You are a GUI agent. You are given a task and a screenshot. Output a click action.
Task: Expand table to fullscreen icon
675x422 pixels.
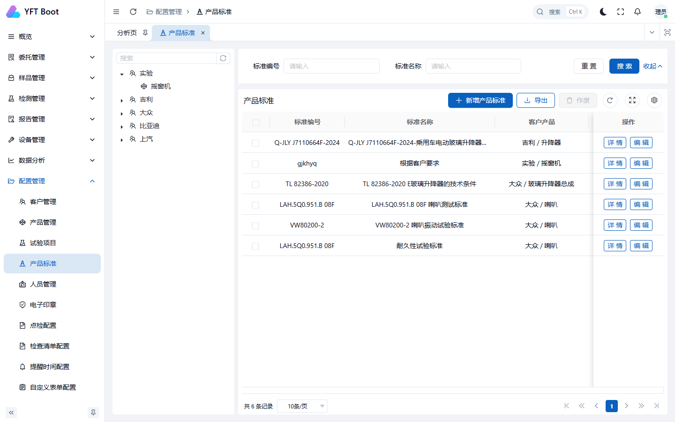[x=632, y=100]
